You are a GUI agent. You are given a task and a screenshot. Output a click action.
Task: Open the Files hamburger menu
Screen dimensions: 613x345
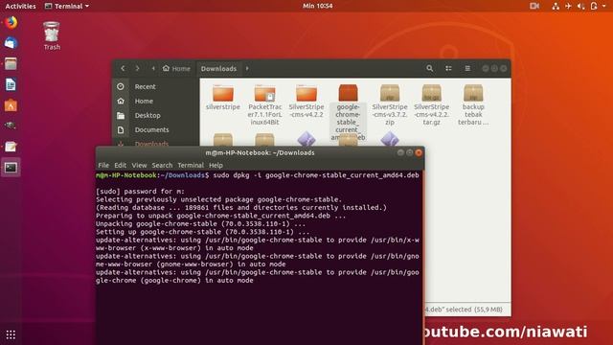[x=467, y=68]
